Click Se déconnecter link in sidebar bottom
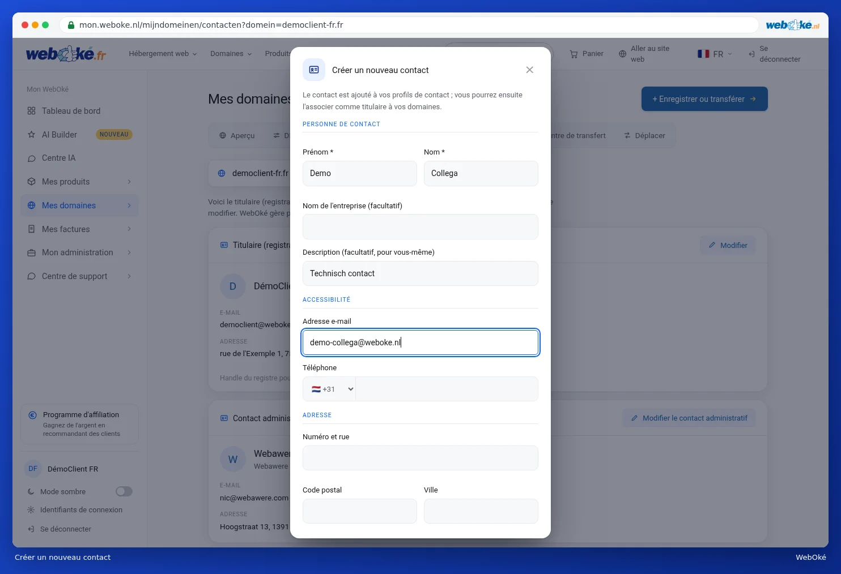This screenshot has width=841, height=574. click(60, 529)
